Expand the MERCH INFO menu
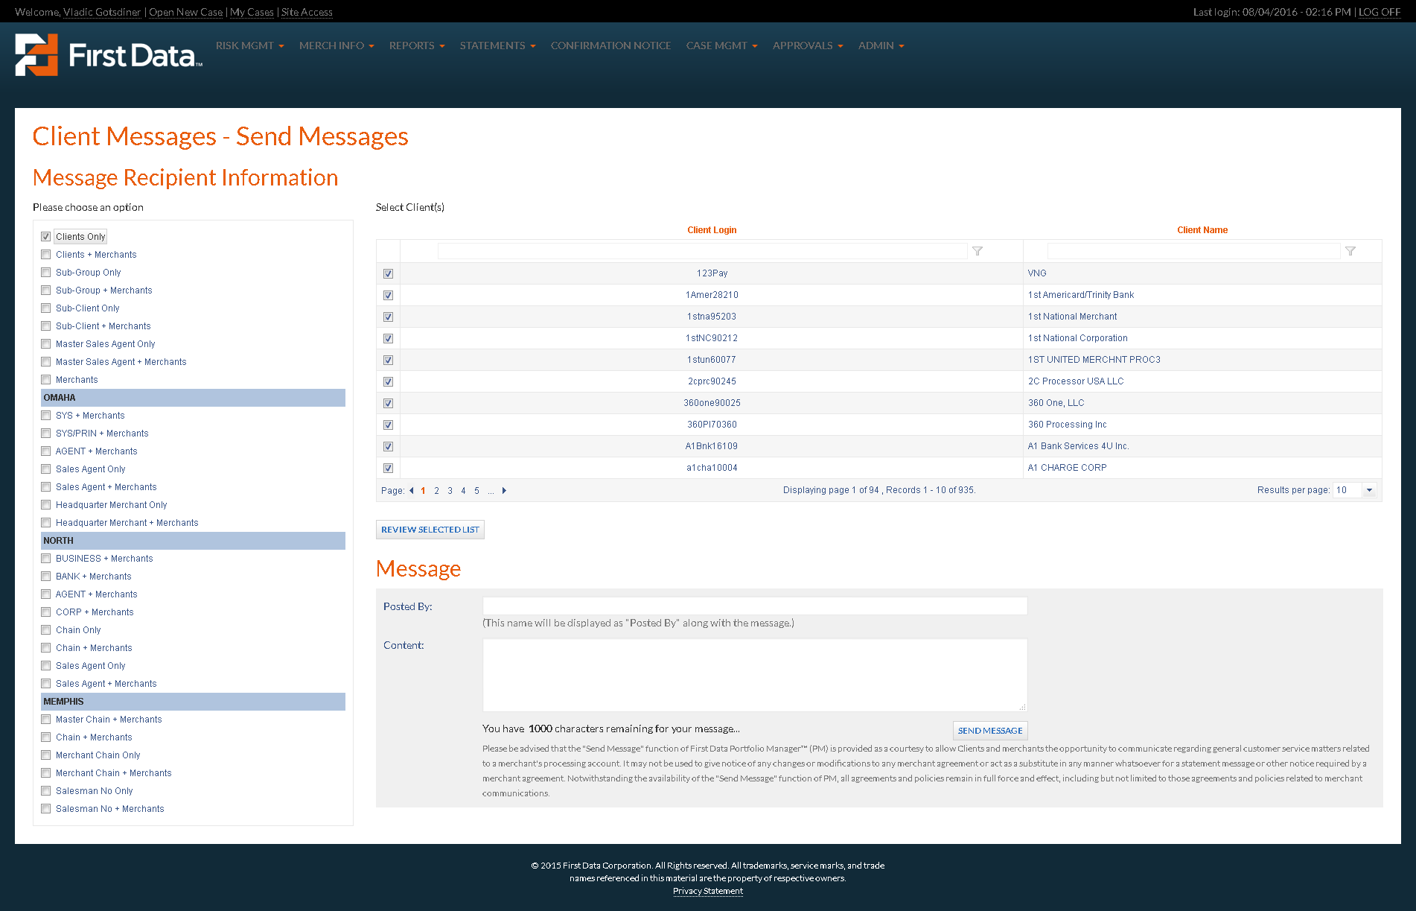This screenshot has height=911, width=1416. 337,45
